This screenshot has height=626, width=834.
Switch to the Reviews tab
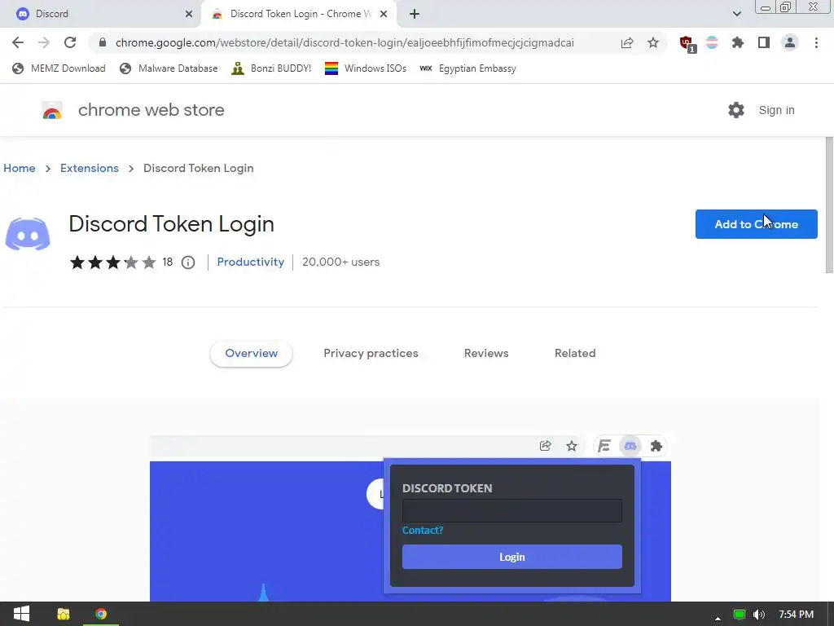click(x=486, y=354)
